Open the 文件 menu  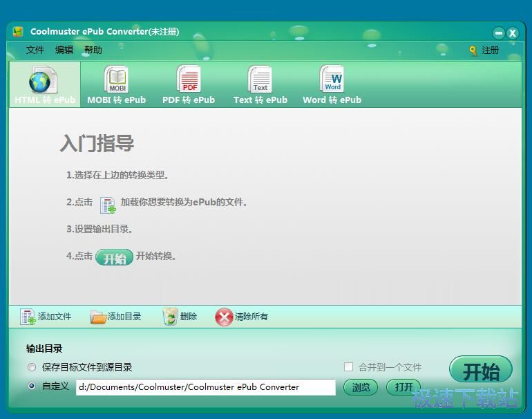tap(35, 50)
